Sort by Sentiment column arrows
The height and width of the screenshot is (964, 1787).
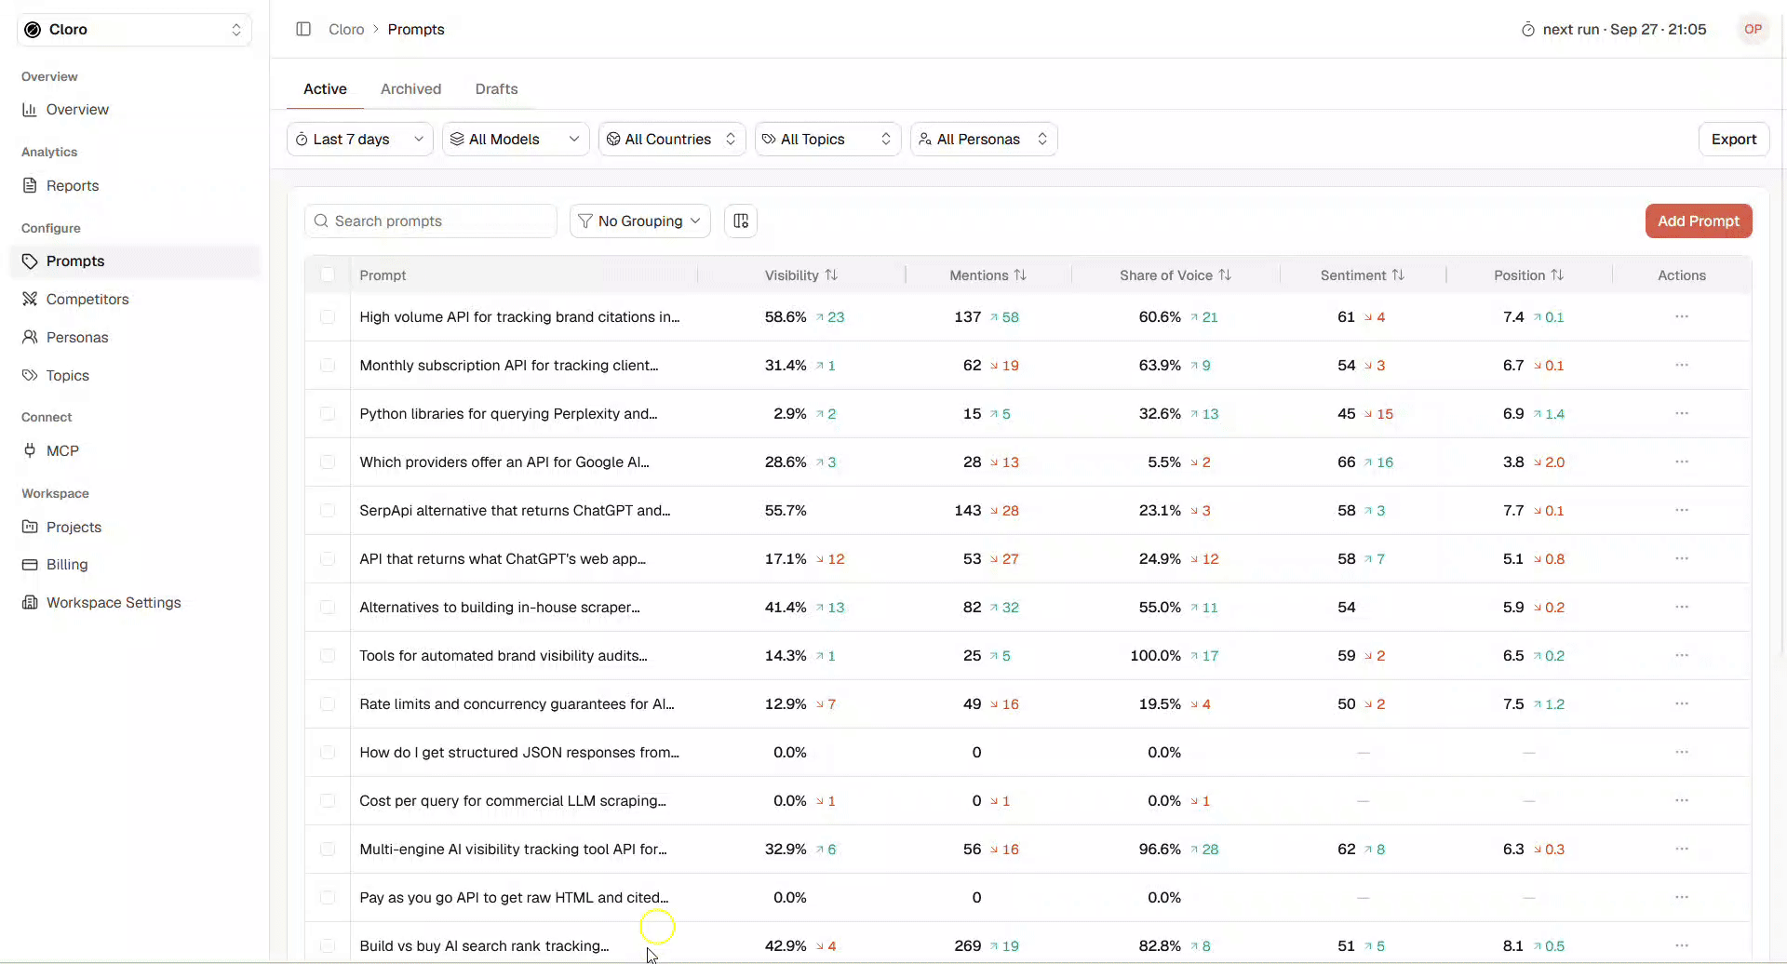coord(1398,274)
